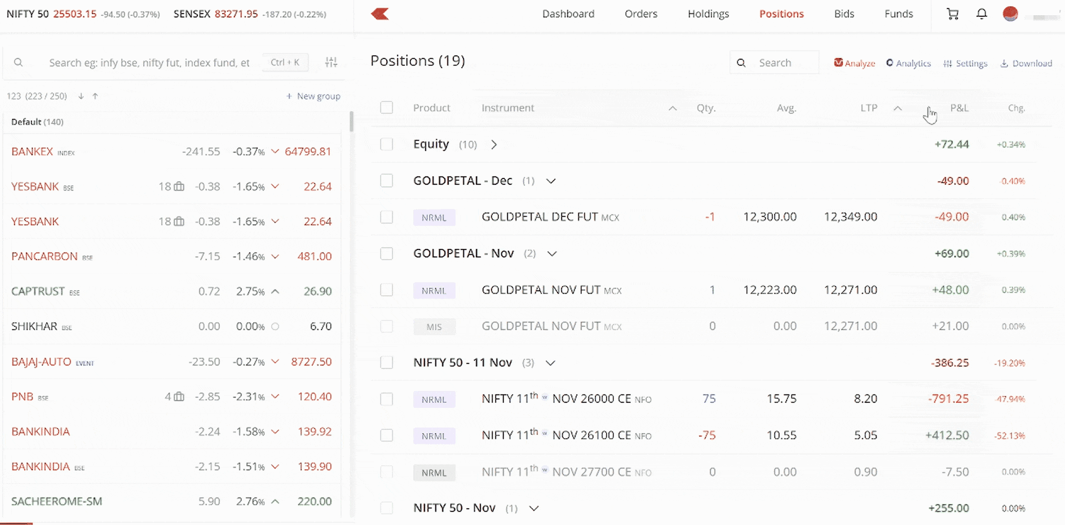
Task: Click the Kite logo icon
Action: pos(380,14)
